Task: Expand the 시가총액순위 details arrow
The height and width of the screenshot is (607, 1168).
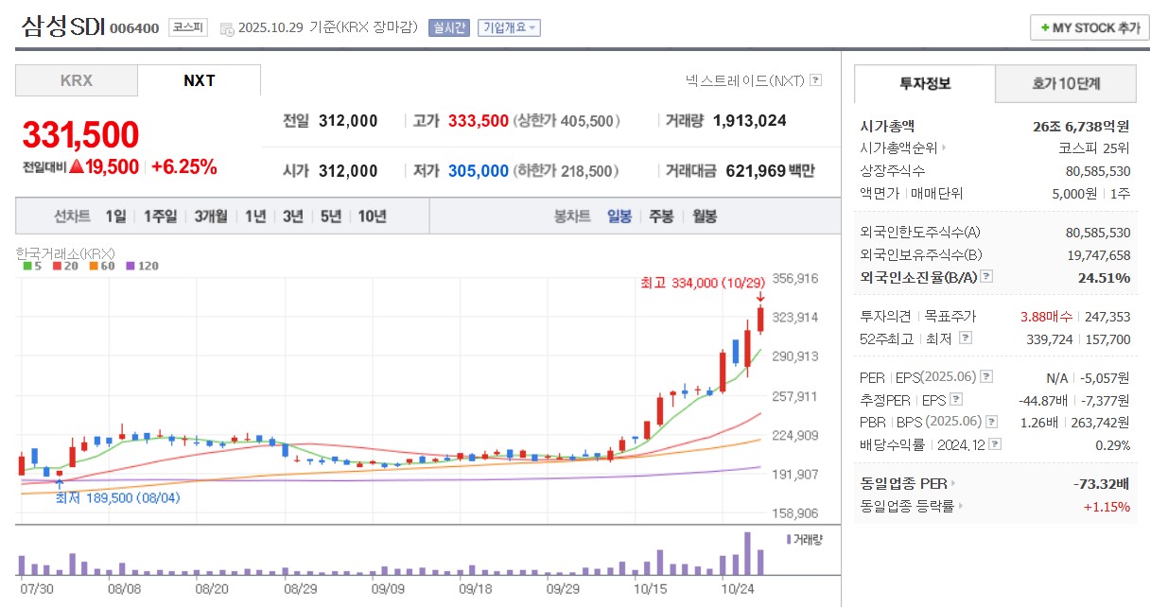Action: [x=943, y=147]
